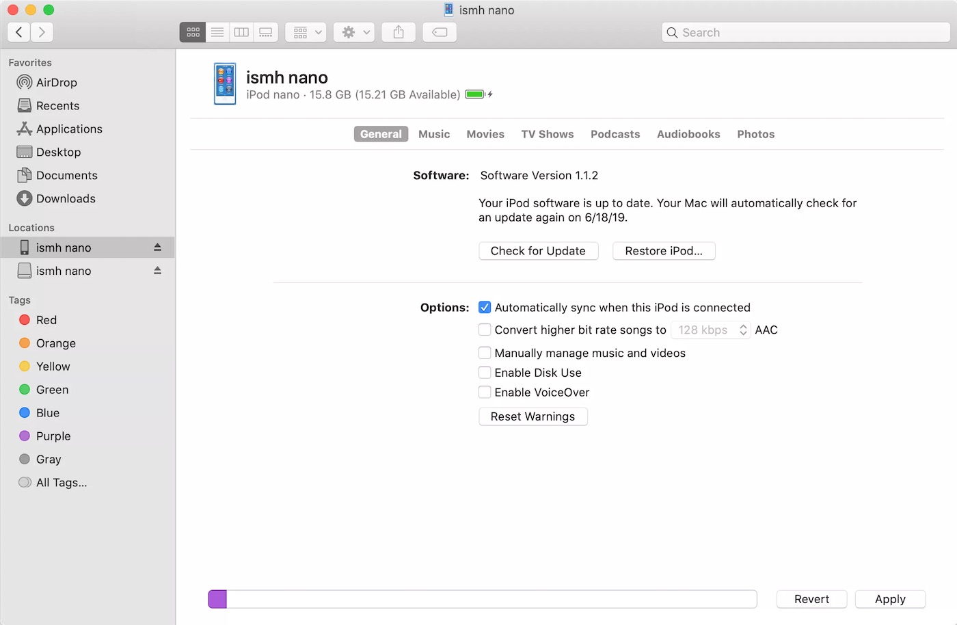Image resolution: width=957 pixels, height=625 pixels.
Task: Enable Convert higher bit rate songs
Action: (x=485, y=330)
